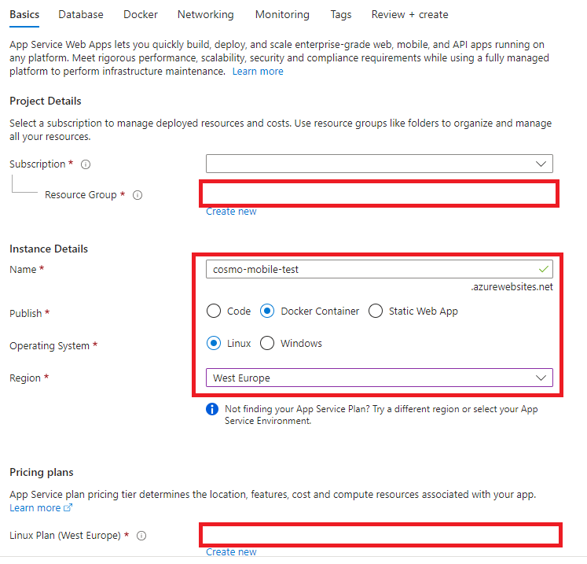The width and height of the screenshot is (587, 564).
Task: Switch to the Docker tab
Action: pos(140,14)
